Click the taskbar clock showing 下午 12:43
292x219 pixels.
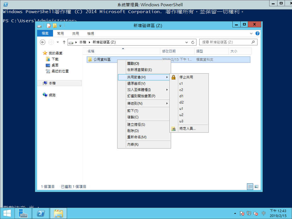coord(278,213)
